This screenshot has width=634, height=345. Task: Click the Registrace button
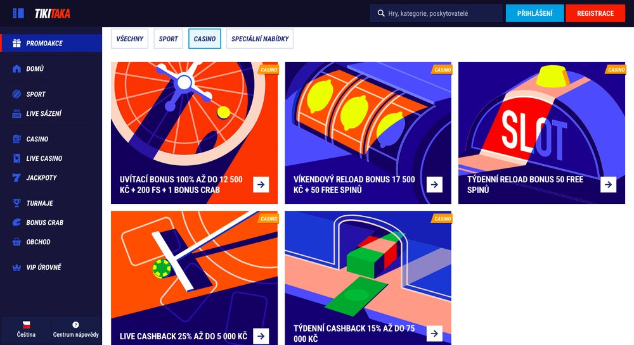tap(595, 13)
